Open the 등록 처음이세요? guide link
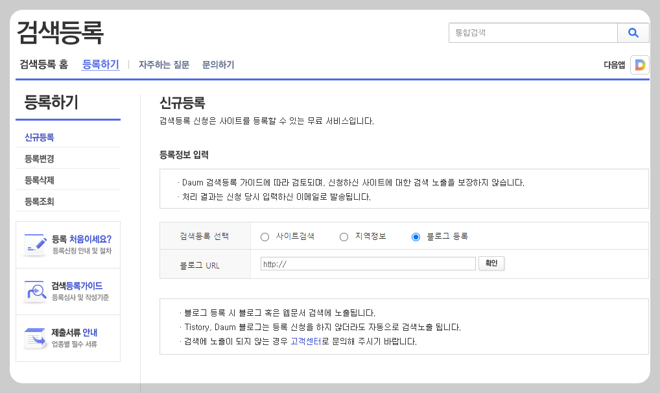This screenshot has width=660, height=393. 81,239
